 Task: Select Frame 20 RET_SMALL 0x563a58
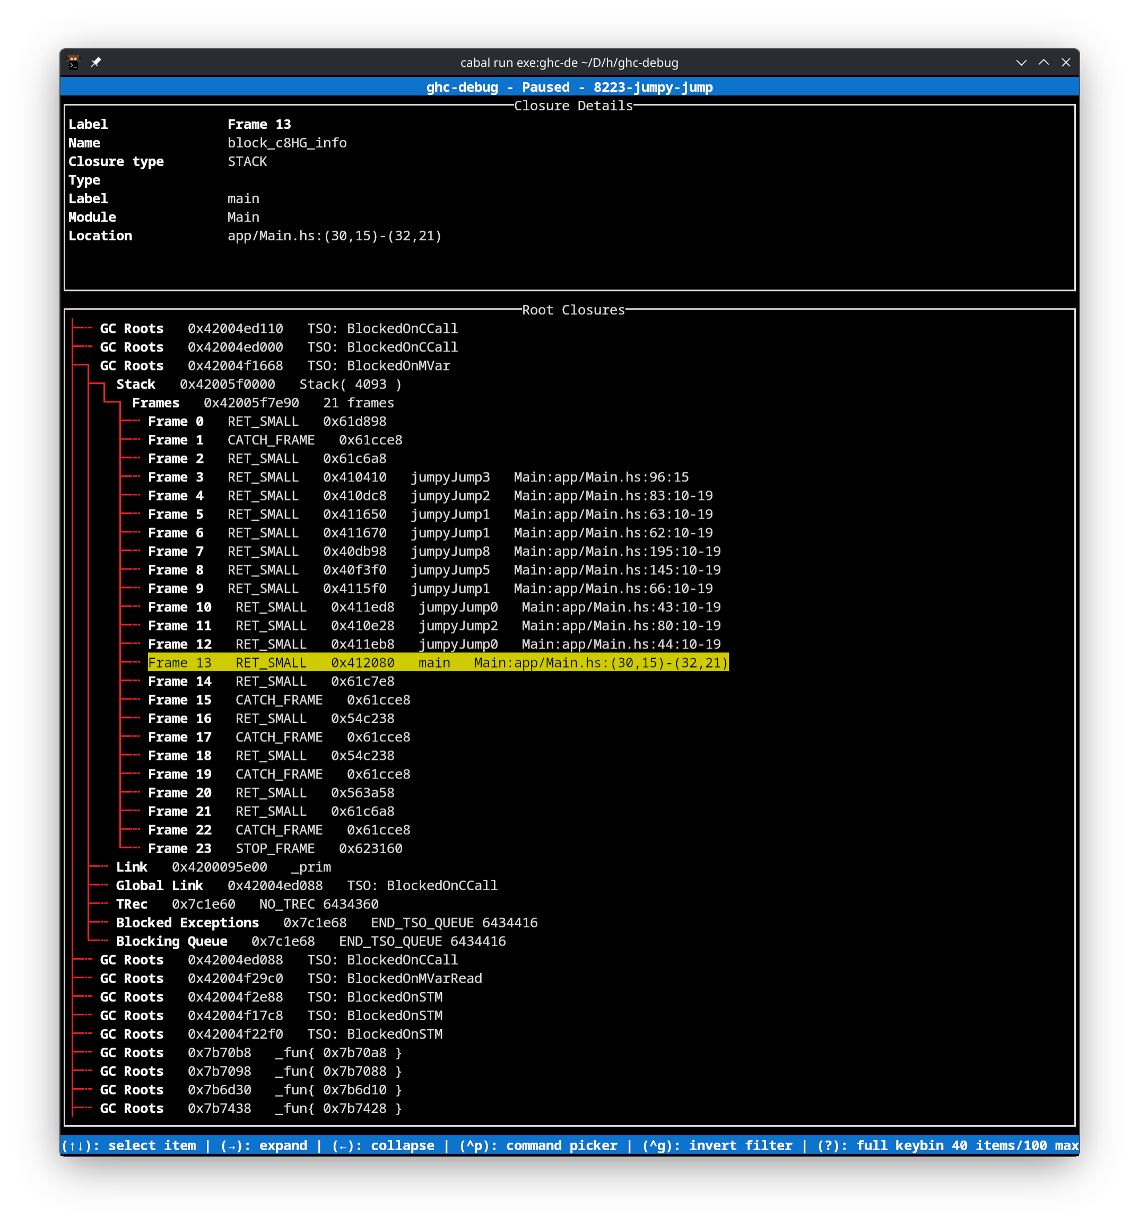[x=271, y=793]
